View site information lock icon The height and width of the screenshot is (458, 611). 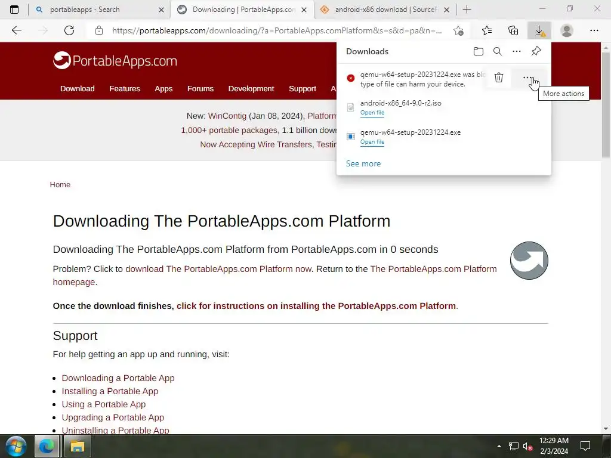[99, 30]
